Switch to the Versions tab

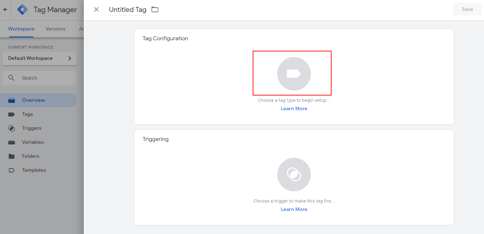tap(55, 29)
